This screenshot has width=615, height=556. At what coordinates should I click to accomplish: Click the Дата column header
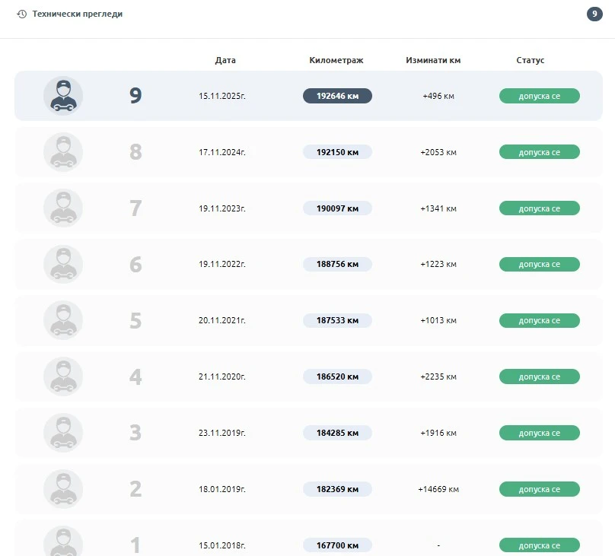pyautogui.click(x=225, y=60)
